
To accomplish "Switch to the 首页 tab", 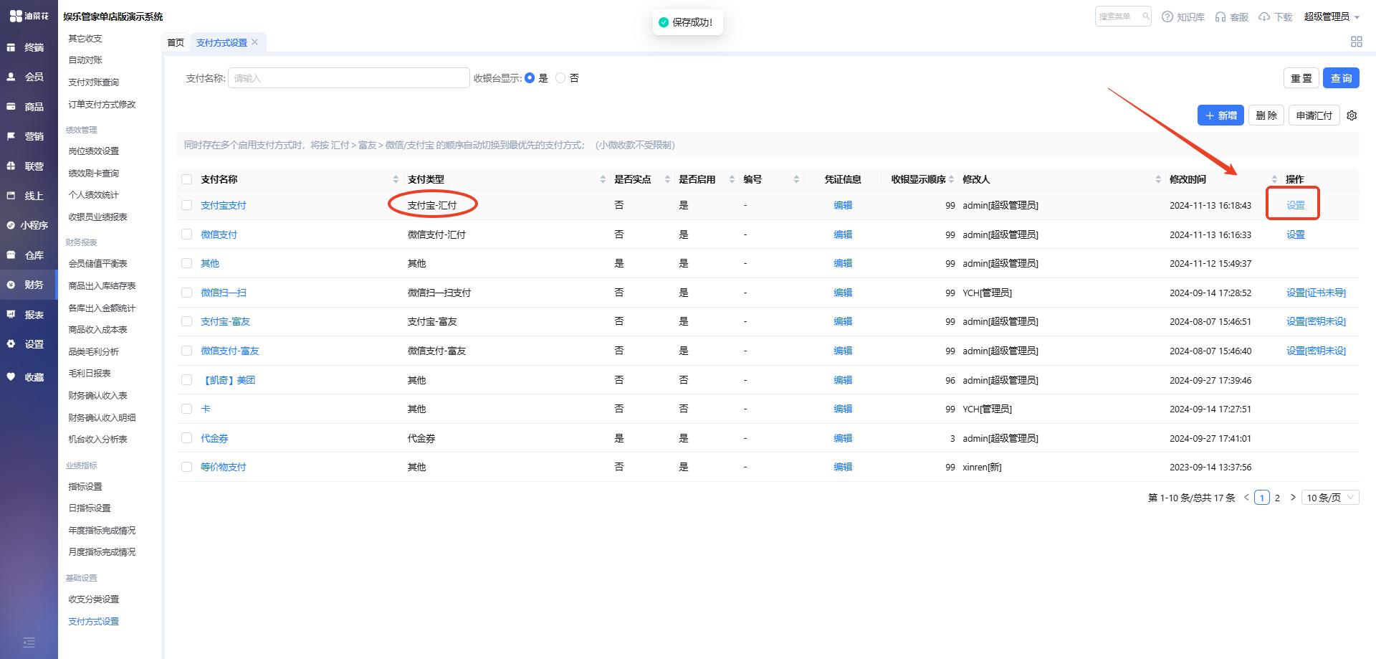I will coord(176,42).
